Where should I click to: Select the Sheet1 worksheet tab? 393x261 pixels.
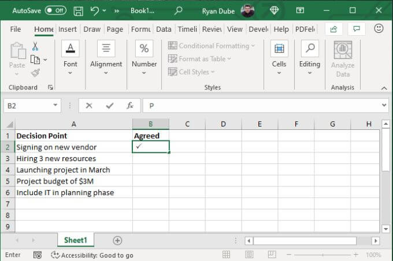tap(75, 240)
